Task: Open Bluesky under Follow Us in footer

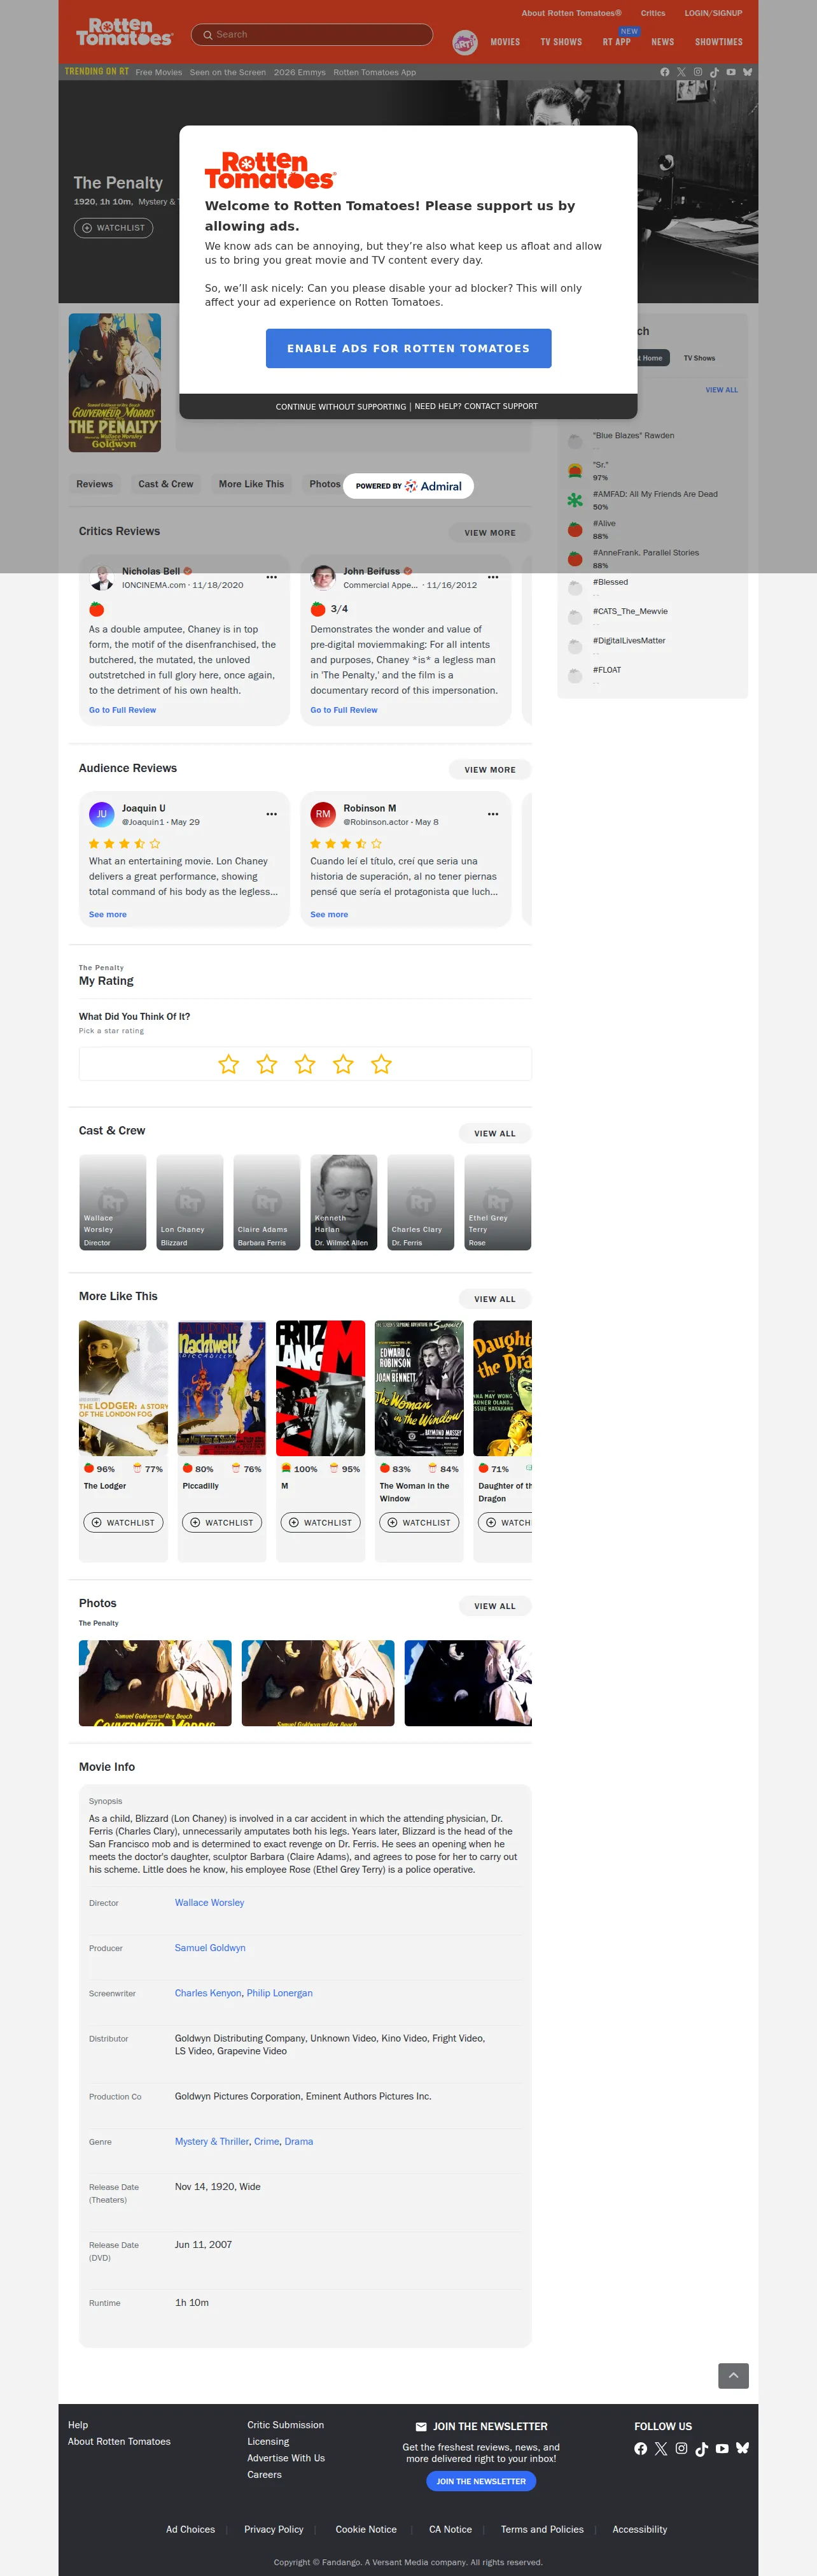Action: click(x=742, y=2448)
